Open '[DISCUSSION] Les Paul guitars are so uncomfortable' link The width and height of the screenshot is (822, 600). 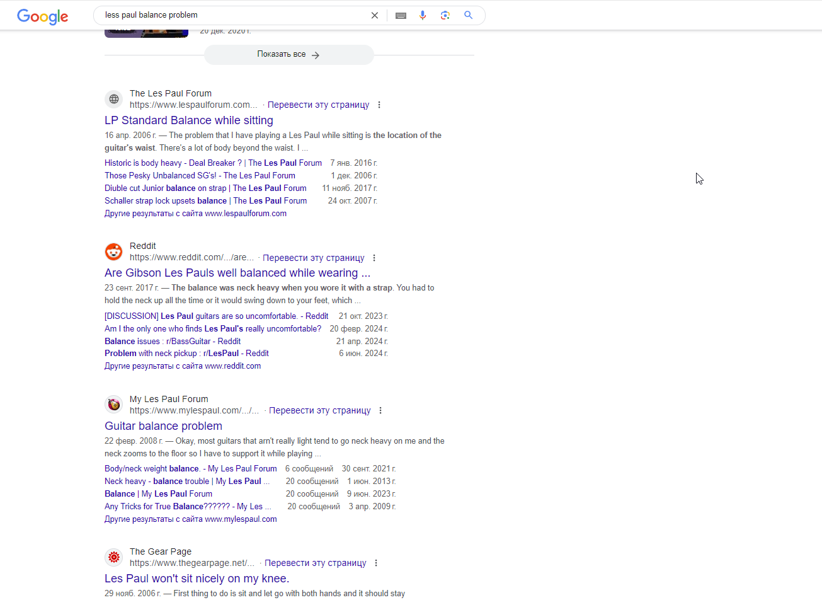point(216,316)
